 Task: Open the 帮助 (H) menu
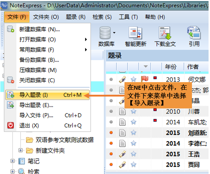click(155, 17)
